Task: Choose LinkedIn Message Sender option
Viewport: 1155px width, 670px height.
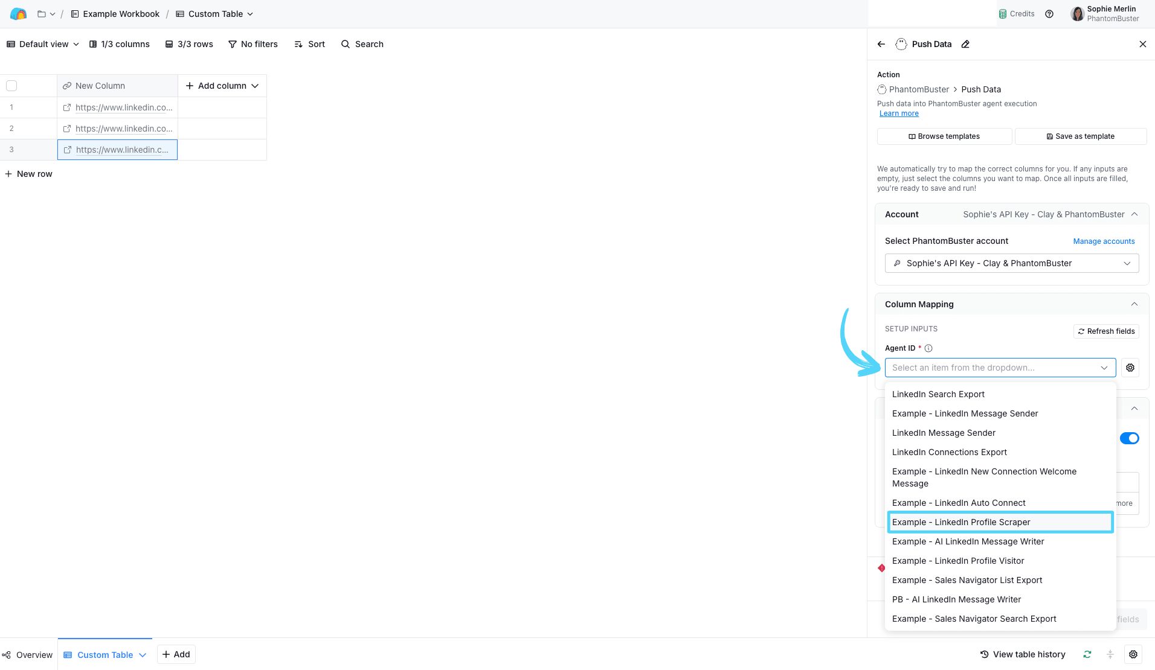Action: pyautogui.click(x=1000, y=433)
